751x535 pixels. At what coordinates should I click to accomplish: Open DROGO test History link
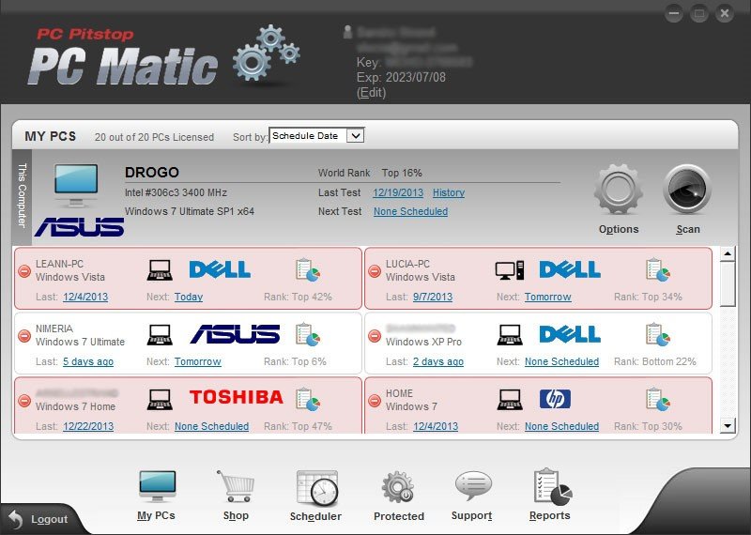pos(449,192)
